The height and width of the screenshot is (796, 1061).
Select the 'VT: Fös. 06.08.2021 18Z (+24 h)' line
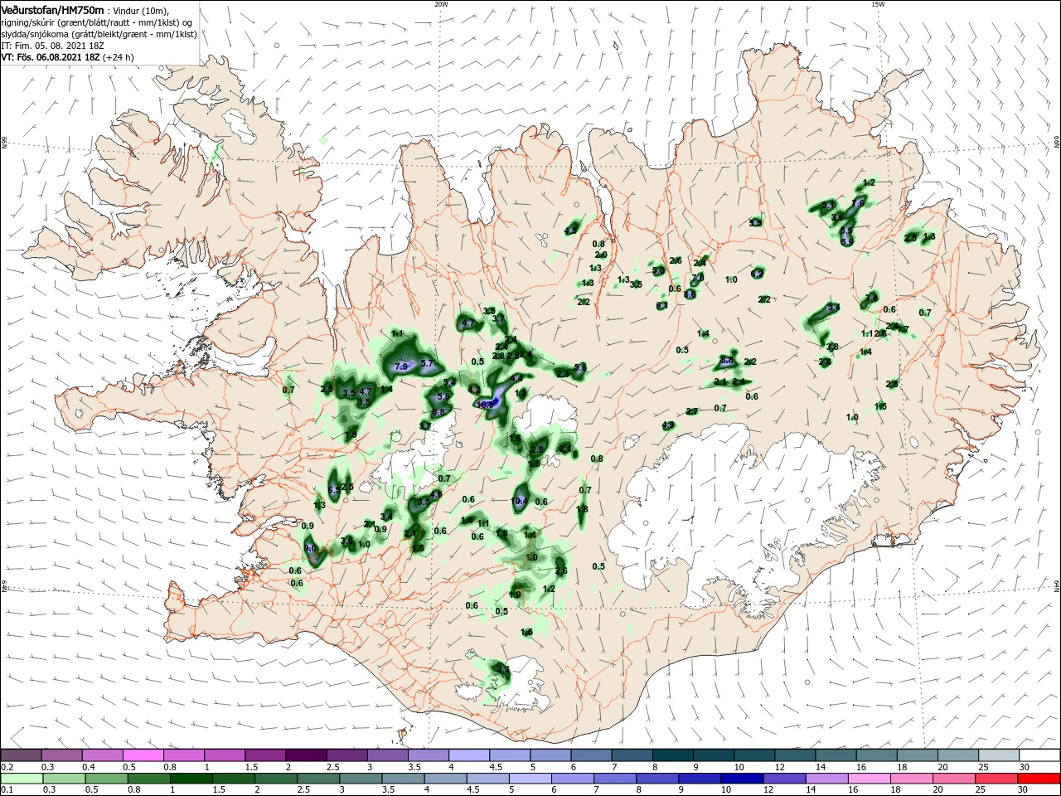pyautogui.click(x=67, y=57)
